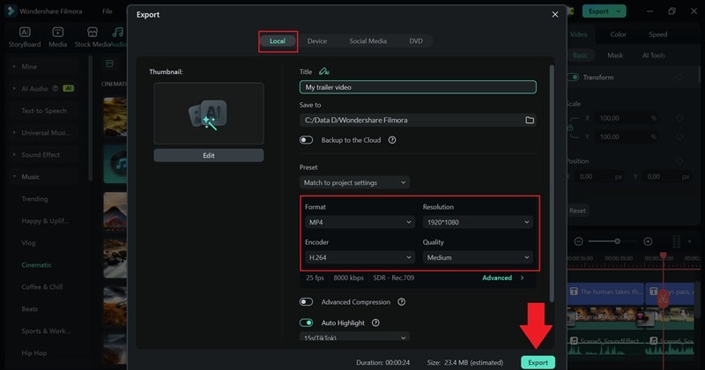
Task: Click the Title field 'My trailer video'
Action: point(418,87)
